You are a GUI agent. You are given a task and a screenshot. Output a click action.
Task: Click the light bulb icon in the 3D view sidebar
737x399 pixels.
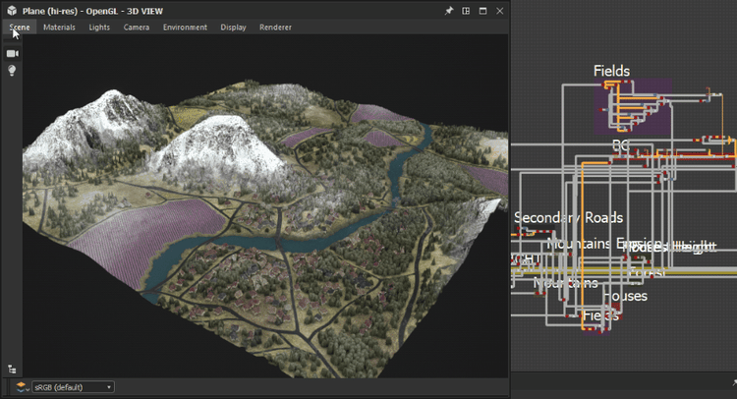point(12,71)
